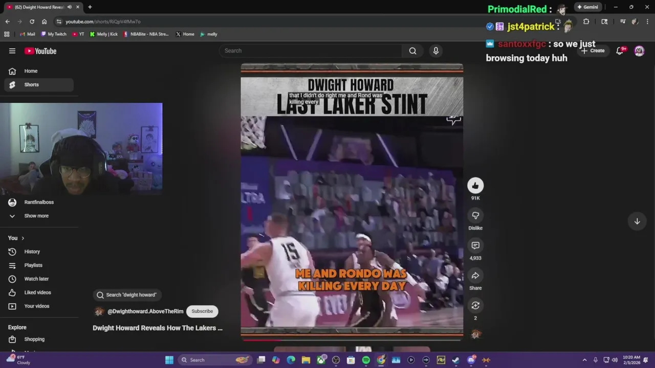The image size is (655, 368).
Task: Open the browser apps grid in bookmarks bar
Action: coord(7,34)
